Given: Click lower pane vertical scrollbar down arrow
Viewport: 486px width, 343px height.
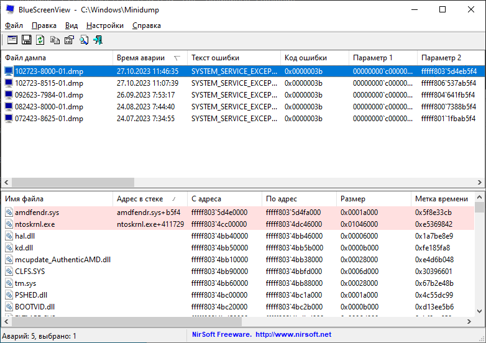Looking at the screenshot, I should click(480, 311).
